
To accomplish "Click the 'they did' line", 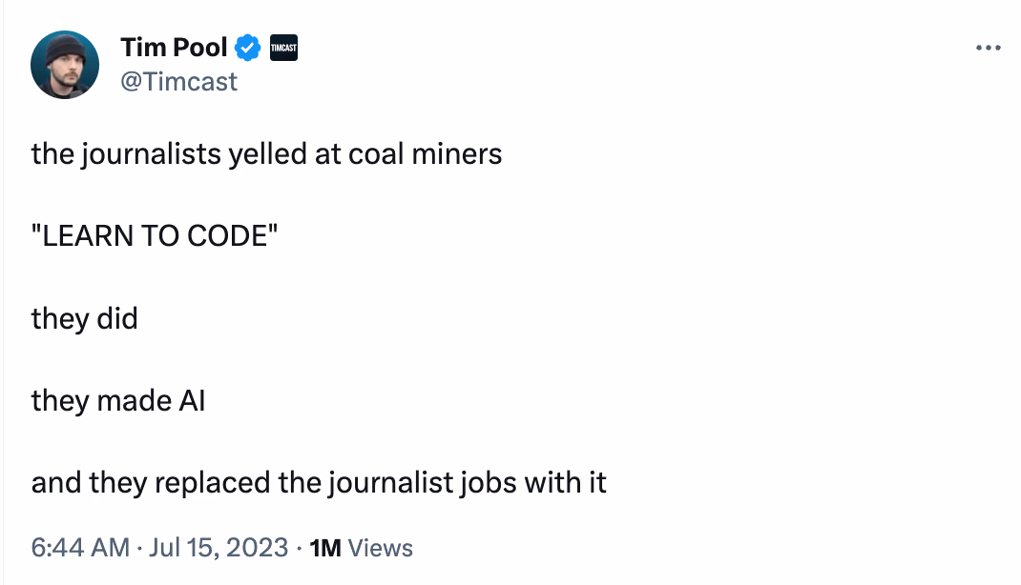I will click(x=85, y=318).
